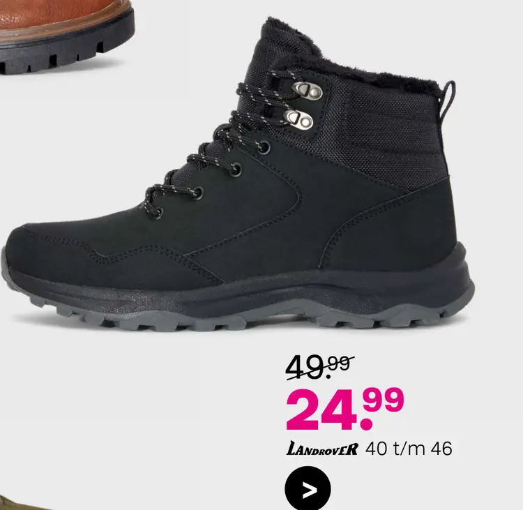Image resolution: width=523 pixels, height=510 pixels.
Task: Select the size range 40 t/m 46
Action: point(409,449)
